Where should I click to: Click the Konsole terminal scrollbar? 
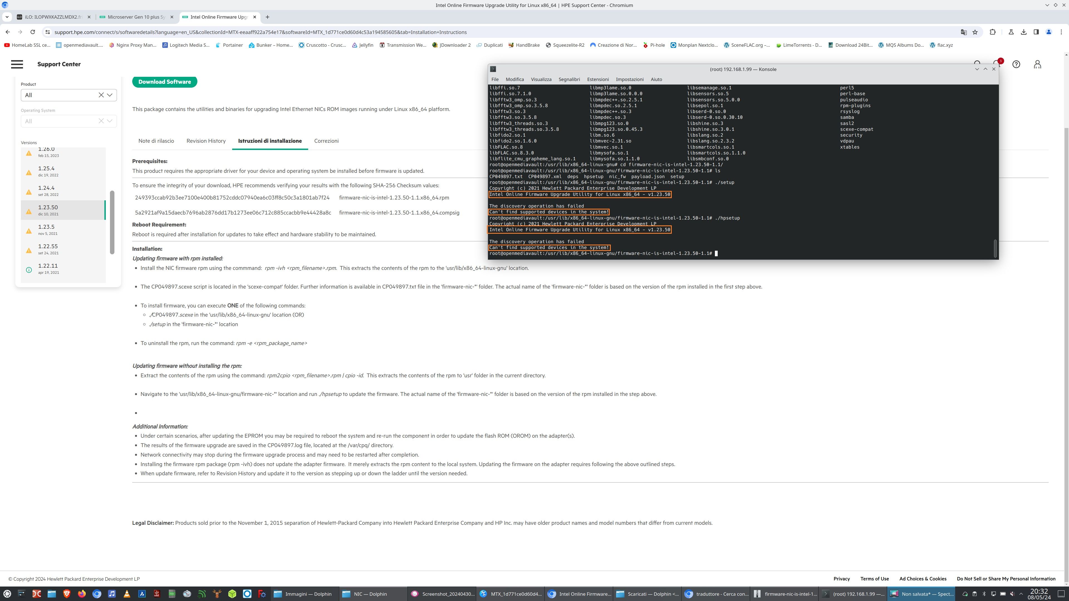point(995,248)
